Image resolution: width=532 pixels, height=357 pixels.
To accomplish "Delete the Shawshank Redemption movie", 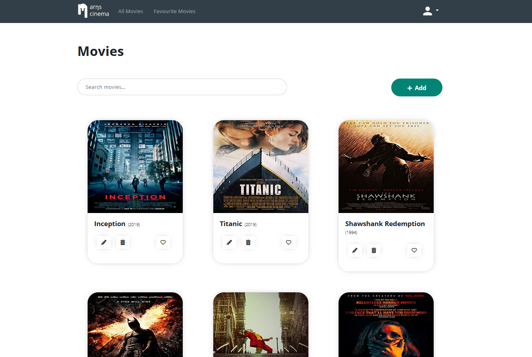I will coord(374,250).
